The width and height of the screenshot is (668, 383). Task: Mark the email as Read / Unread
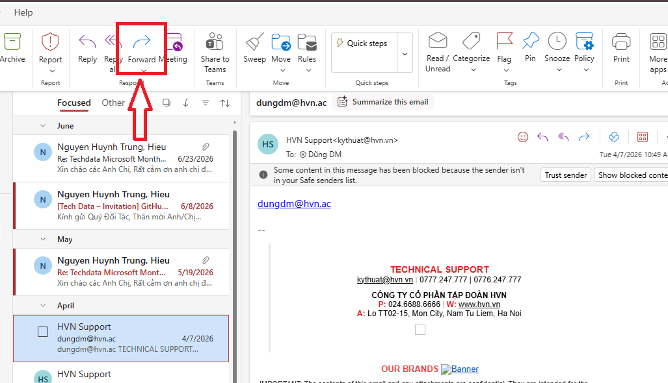tap(438, 52)
